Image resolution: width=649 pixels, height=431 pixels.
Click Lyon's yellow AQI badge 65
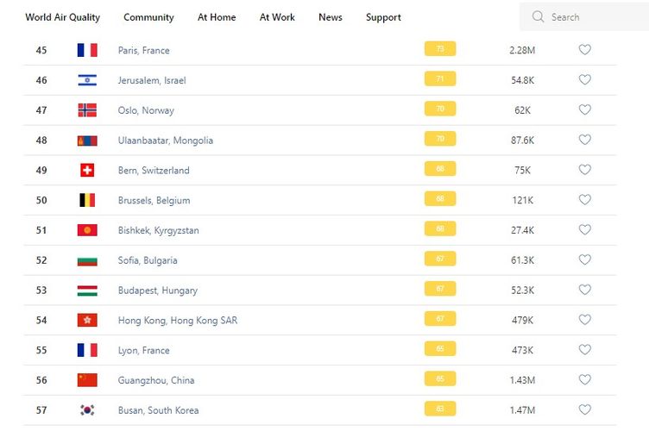[440, 350]
